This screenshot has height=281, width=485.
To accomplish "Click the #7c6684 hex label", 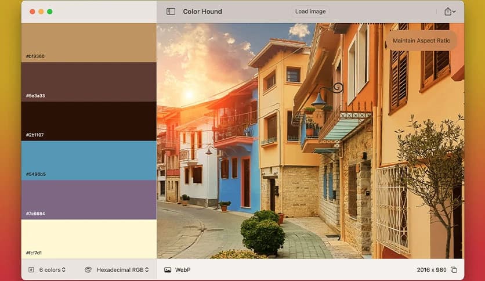I will tap(35, 214).
